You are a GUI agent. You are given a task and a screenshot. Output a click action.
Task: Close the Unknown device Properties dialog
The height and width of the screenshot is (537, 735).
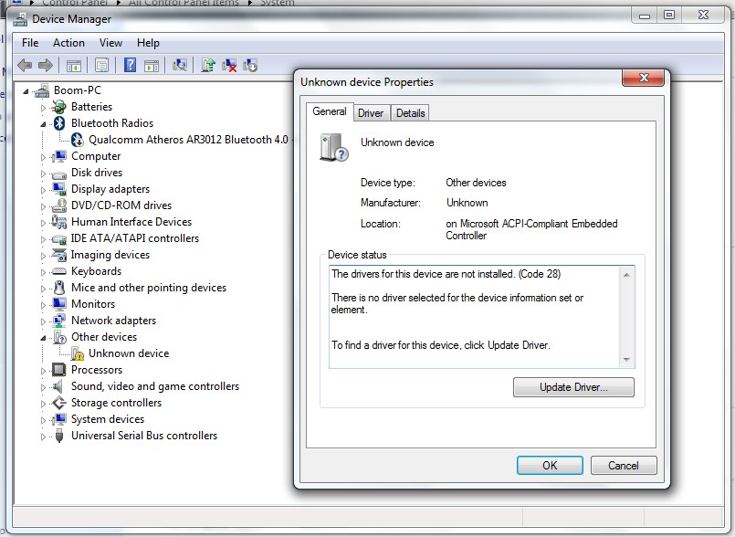[643, 78]
